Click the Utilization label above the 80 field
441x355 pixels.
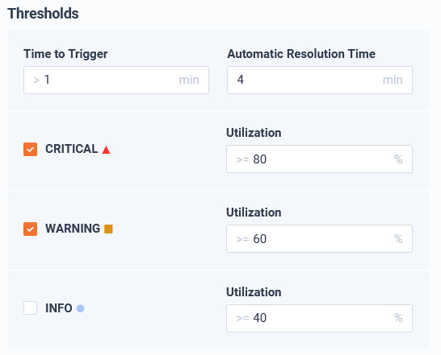pos(253,133)
